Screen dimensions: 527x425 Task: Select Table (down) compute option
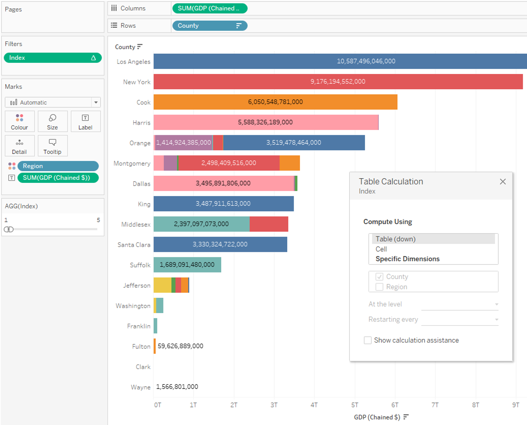click(396, 239)
